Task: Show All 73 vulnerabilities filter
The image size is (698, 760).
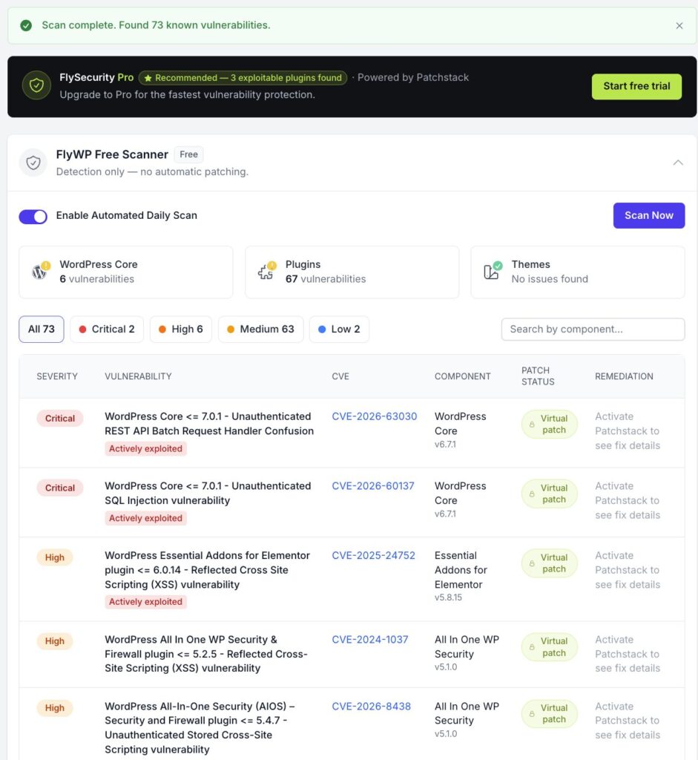Action: [x=42, y=329]
